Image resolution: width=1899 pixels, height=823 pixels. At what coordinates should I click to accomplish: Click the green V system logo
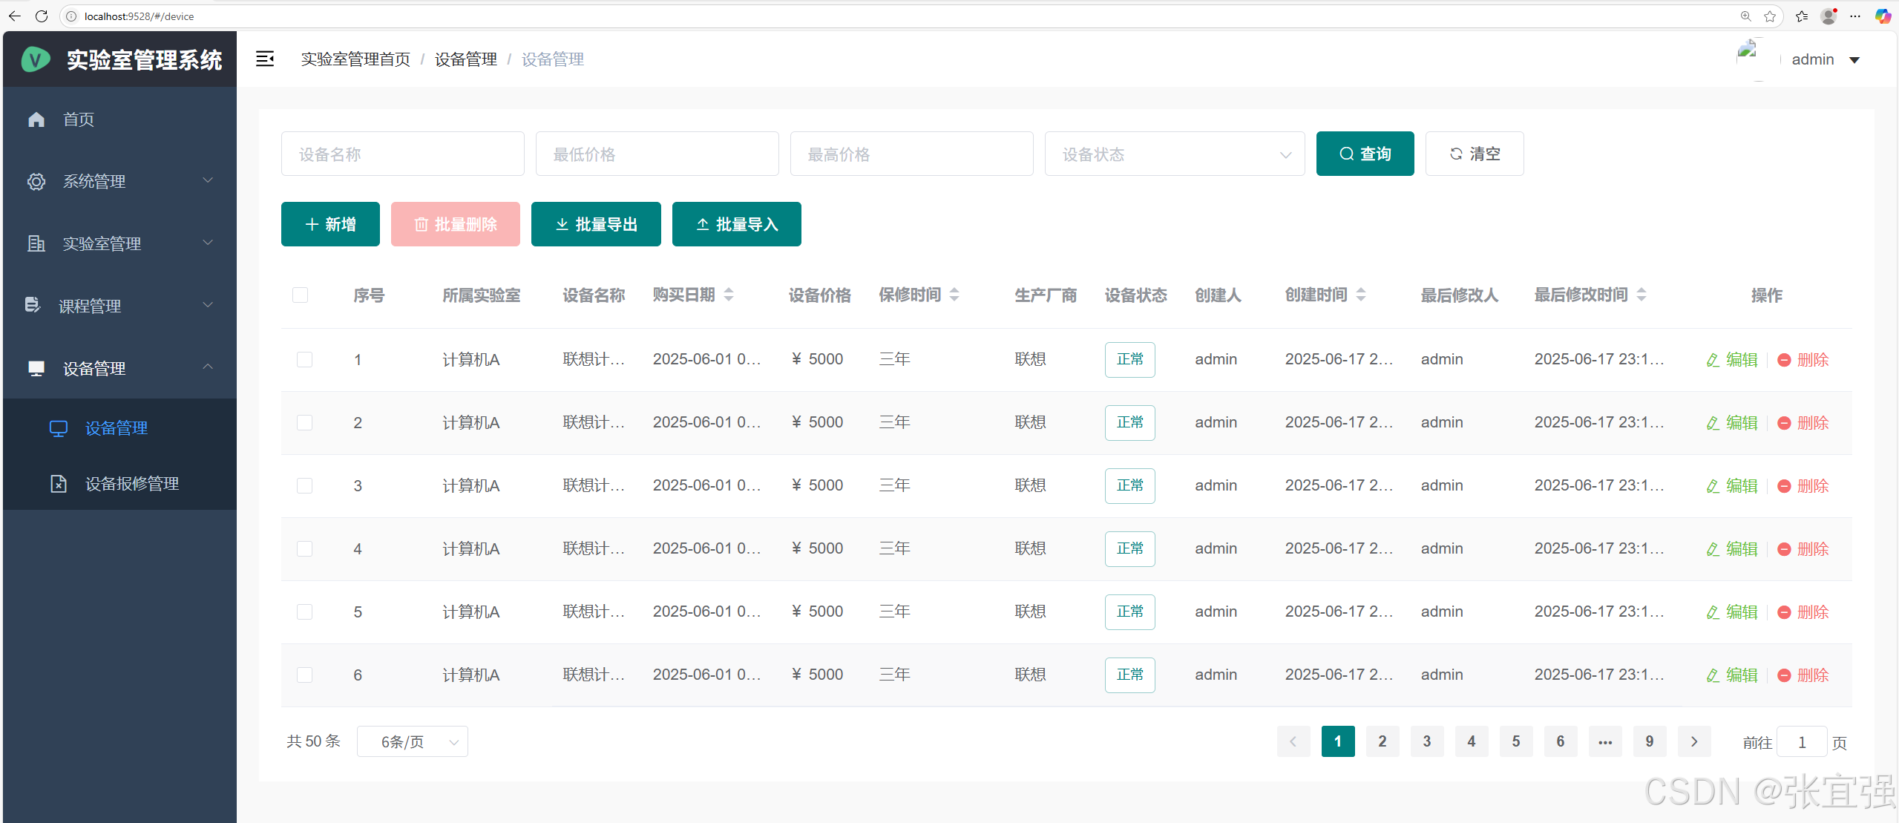pos(36,59)
